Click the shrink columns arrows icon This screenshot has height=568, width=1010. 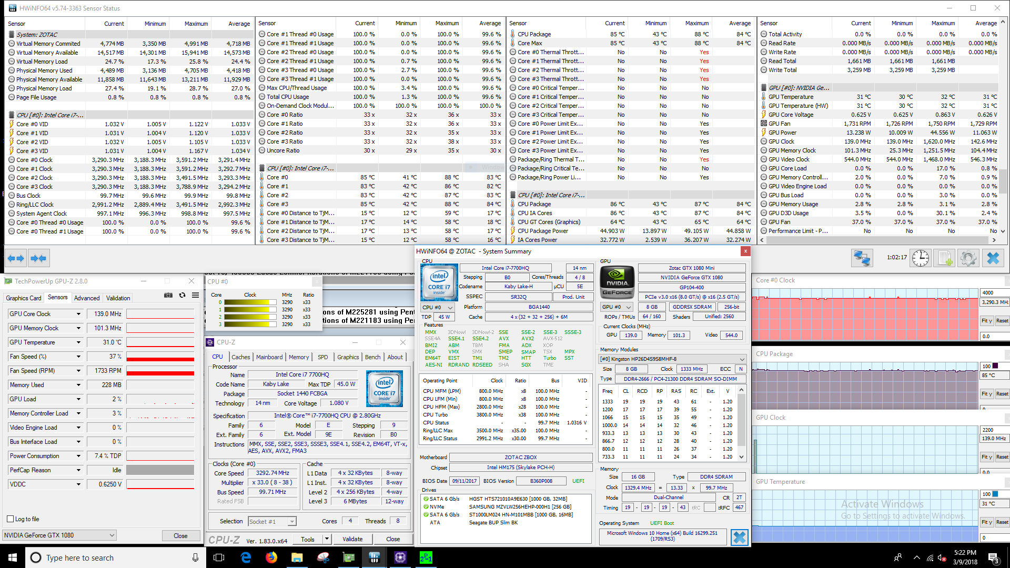(x=39, y=258)
